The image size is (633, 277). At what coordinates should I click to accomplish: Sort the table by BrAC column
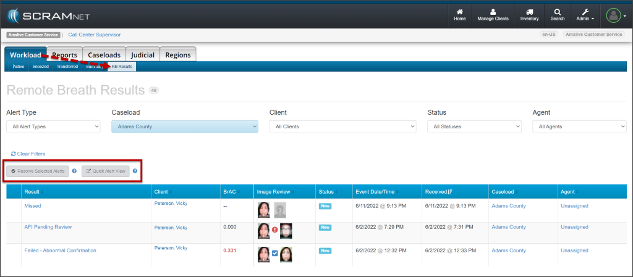coord(229,192)
